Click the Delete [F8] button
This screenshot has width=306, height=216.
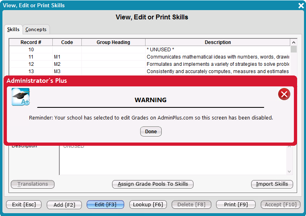(x=191, y=205)
